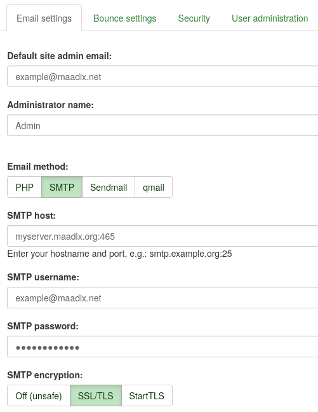Image resolution: width=318 pixels, height=412 pixels.
Task: Click the Email method label
Action: (38, 167)
